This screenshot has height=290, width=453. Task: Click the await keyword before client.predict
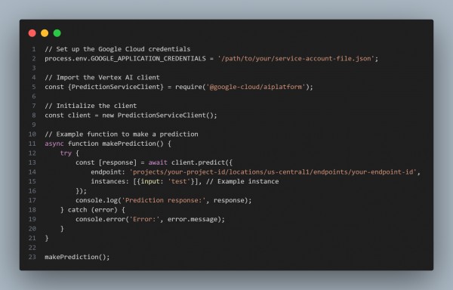tap(158, 162)
